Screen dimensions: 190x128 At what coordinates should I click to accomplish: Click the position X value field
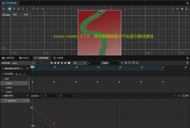[x=51, y=96]
